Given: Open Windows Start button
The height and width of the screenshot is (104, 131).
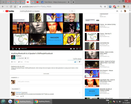Looking at the screenshot, I should pos(3,101).
